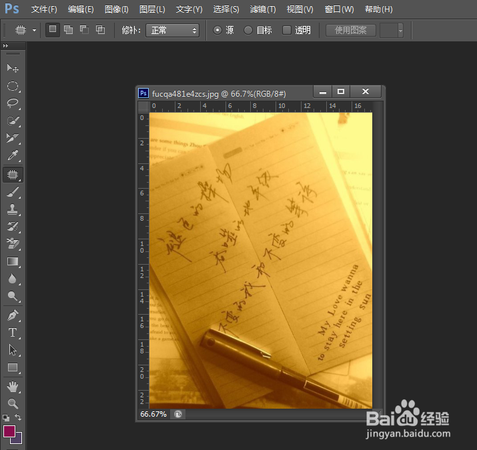
Task: Click the Photoshop Ps logo
Action: 12,9
